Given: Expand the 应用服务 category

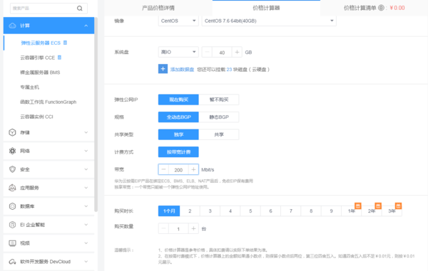Looking at the screenshot, I should coord(86,188).
